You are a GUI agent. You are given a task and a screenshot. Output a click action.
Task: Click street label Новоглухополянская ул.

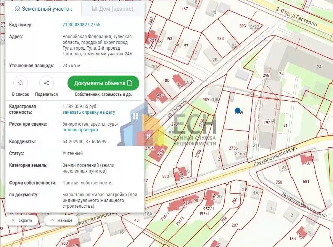(304, 205)
